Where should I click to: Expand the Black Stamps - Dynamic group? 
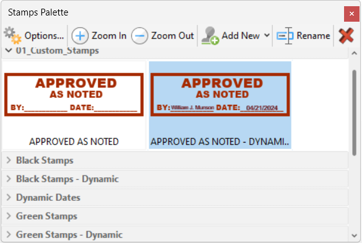pyautogui.click(x=9, y=179)
